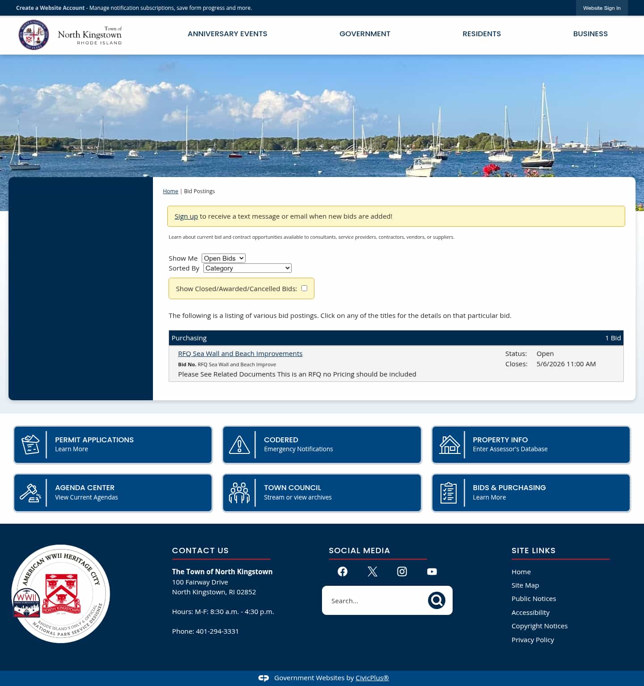
Task: Open the Instagram social media icon
Action: coord(402,572)
